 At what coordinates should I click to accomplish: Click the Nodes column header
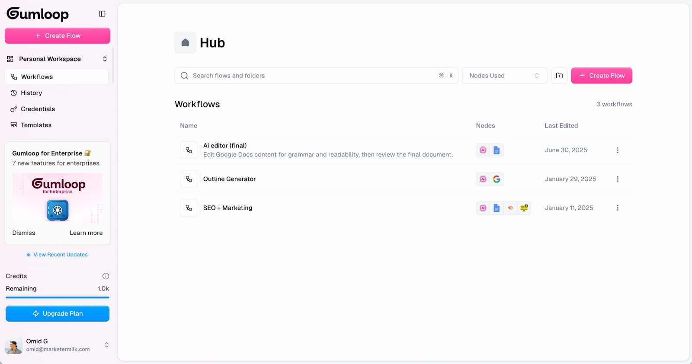point(485,126)
